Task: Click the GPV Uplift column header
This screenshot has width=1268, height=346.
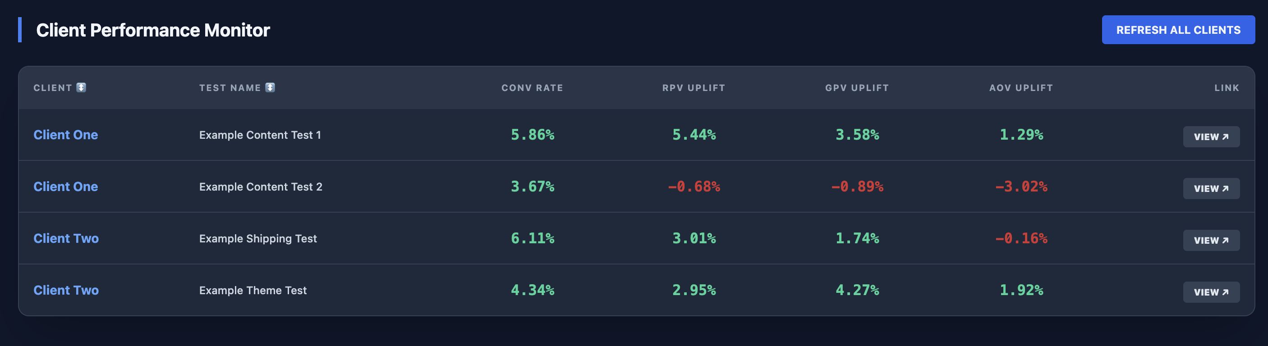Action: [x=856, y=88]
